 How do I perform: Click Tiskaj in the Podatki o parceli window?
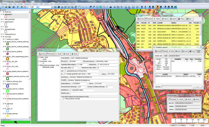click(x=192, y=51)
